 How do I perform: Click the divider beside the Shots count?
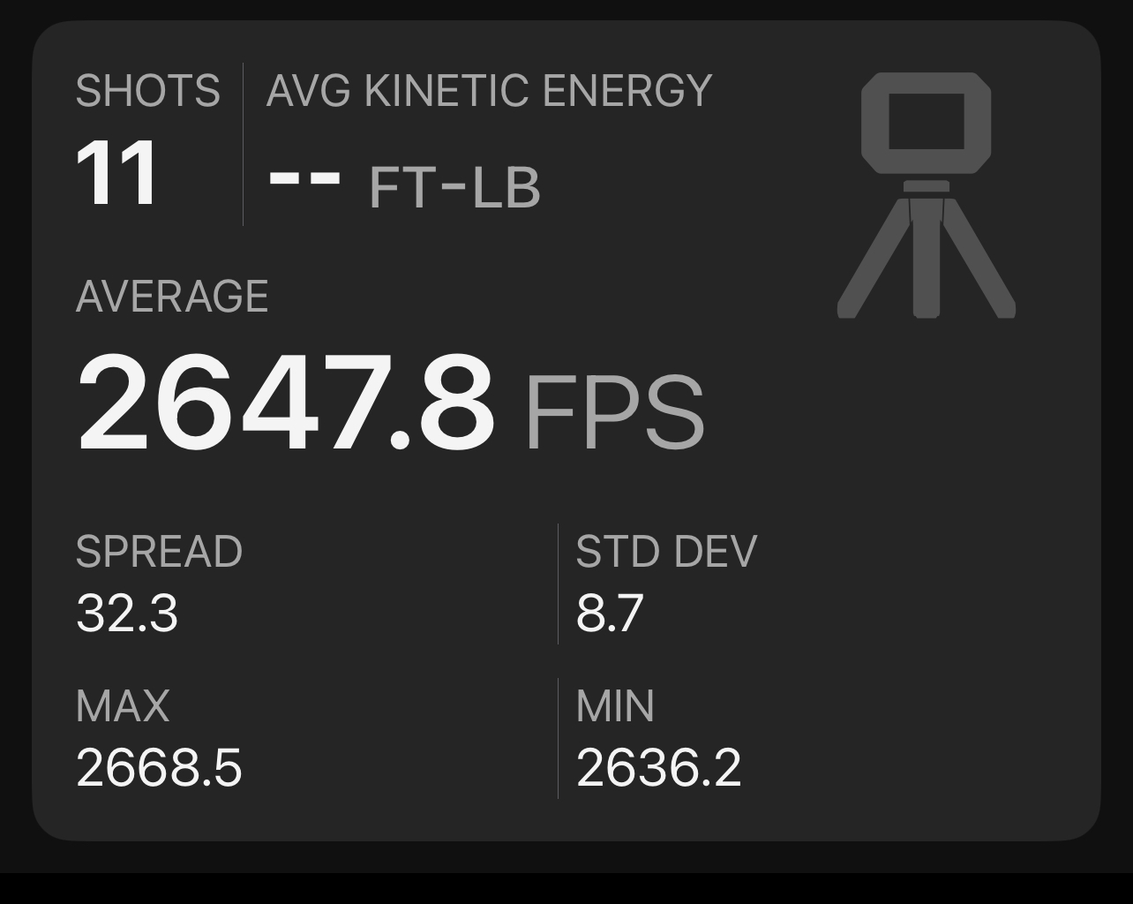[x=243, y=144]
